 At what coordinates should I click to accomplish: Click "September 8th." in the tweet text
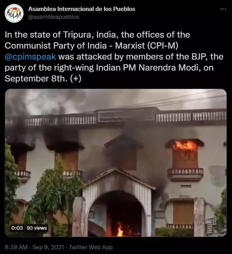(x=36, y=79)
